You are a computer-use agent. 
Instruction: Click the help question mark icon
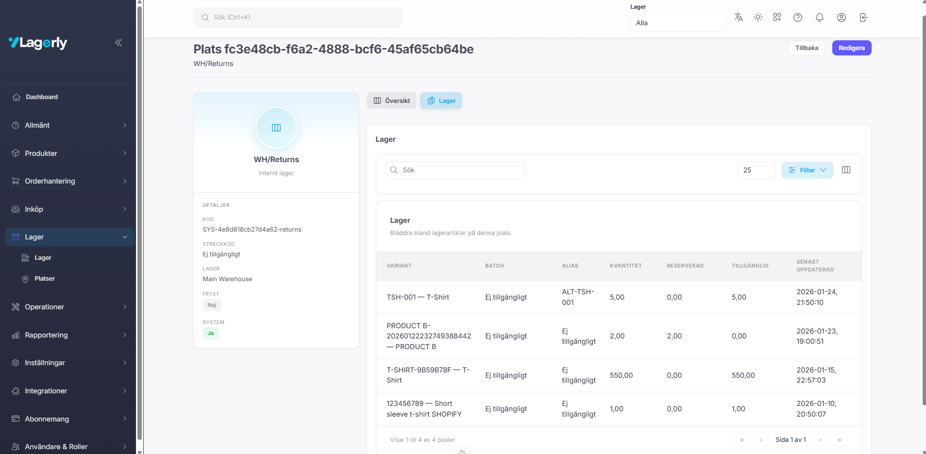(x=797, y=17)
